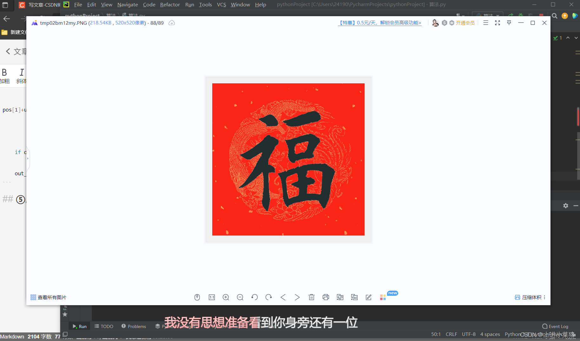Open the TODO tool window tab
Image resolution: width=580 pixels, height=341 pixels.
coord(104,326)
